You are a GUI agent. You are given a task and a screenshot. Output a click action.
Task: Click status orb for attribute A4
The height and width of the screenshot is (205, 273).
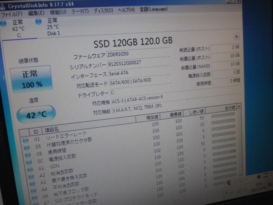point(34,191)
